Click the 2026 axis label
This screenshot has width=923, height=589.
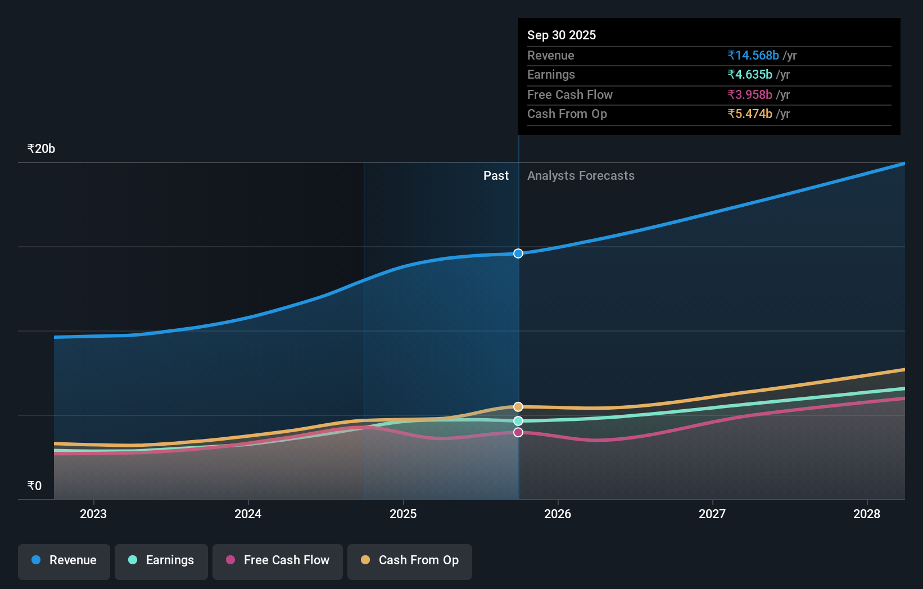[557, 514]
